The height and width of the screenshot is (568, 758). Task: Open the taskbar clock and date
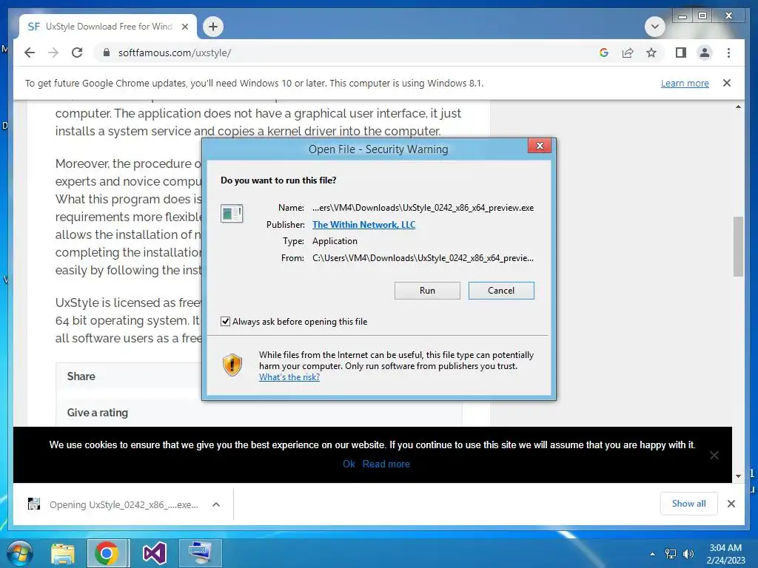tap(725, 554)
